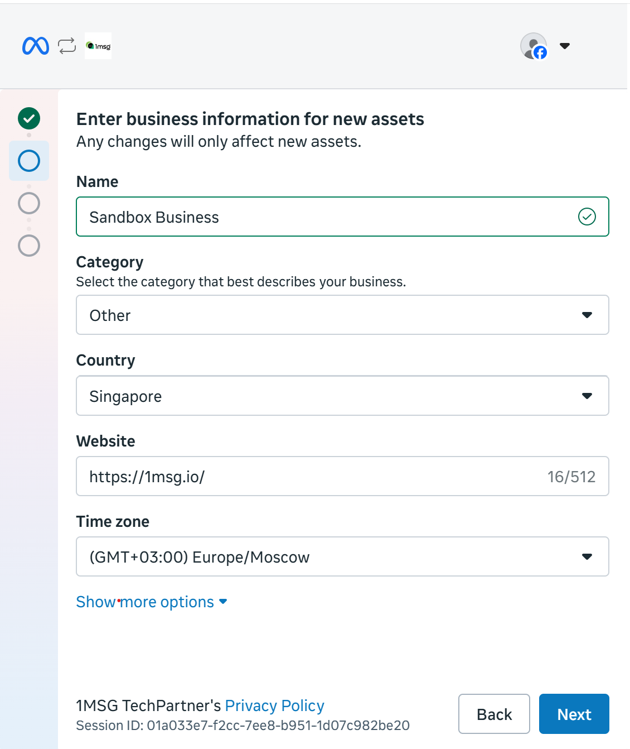Click the Country dropdown caret arrow
Viewport: 630px width, 749px height.
tap(587, 396)
